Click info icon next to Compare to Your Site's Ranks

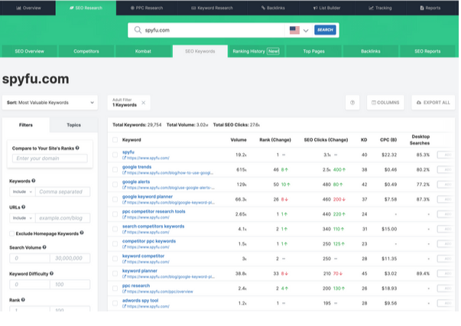pos(77,148)
